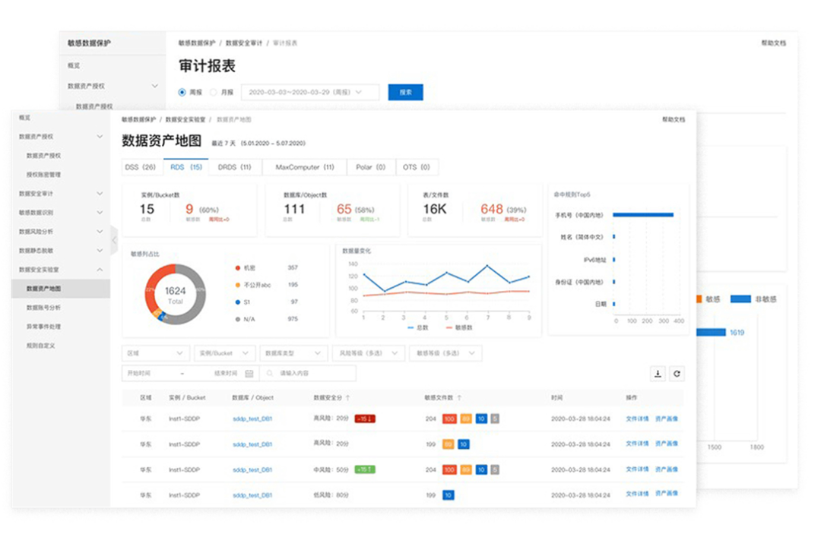This screenshot has width=821, height=537.
Task: Click the blue 10 badge in 低风险 row
Action: point(449,494)
